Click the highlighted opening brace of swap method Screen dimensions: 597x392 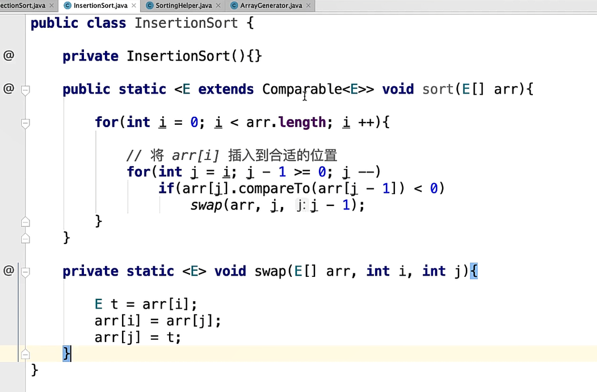point(474,271)
